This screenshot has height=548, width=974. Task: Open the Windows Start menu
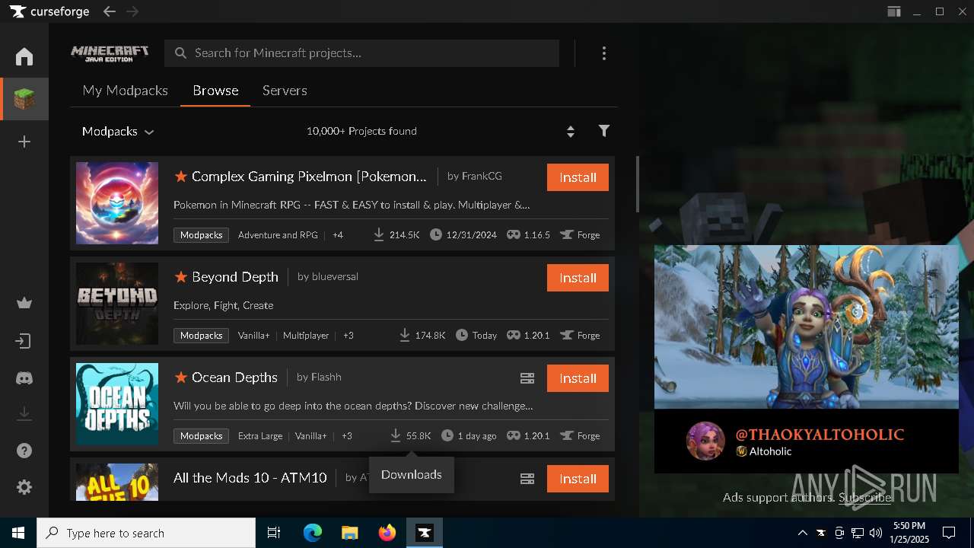click(x=18, y=533)
